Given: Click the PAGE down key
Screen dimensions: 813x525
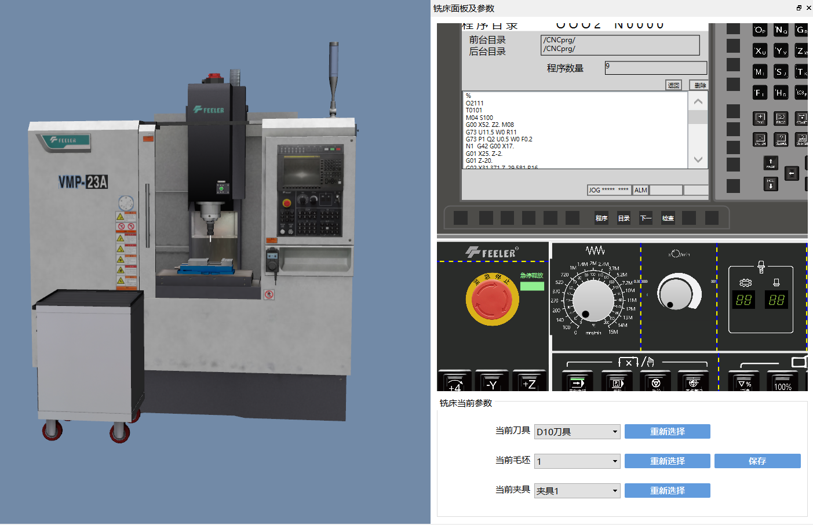Looking at the screenshot, I should pyautogui.click(x=771, y=184).
